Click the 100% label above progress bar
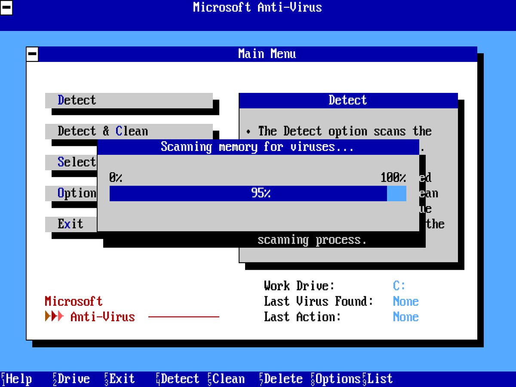 pyautogui.click(x=393, y=178)
